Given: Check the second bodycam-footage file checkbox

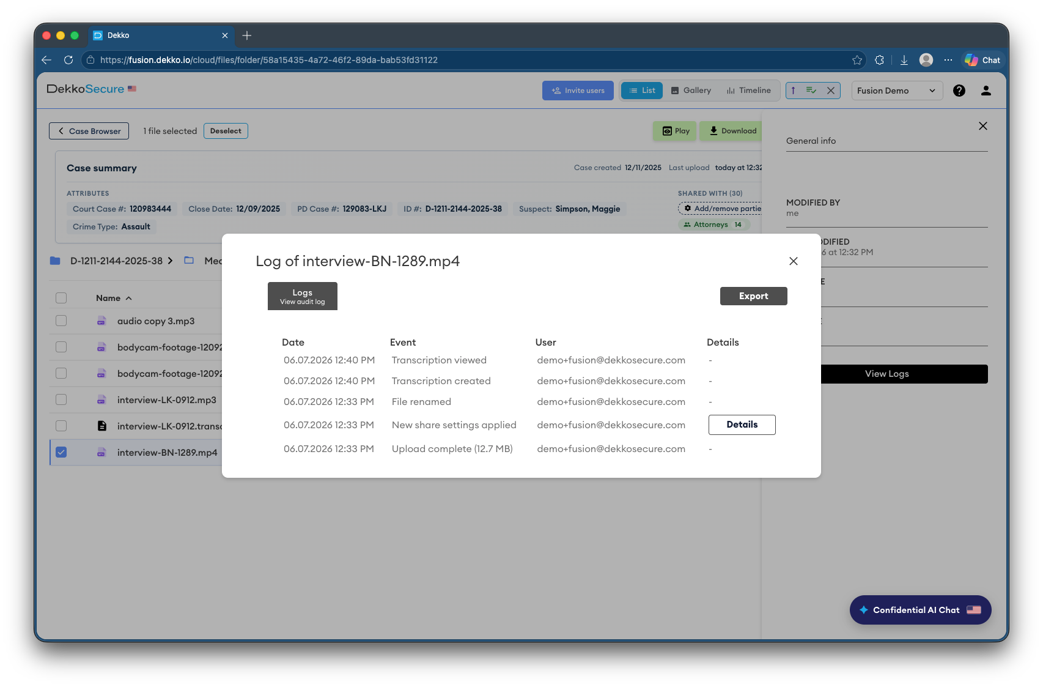Looking at the screenshot, I should [61, 373].
